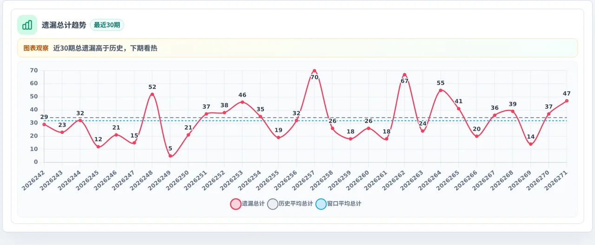The height and width of the screenshot is (245, 595).
Task: Click x-axis label 2026246
Action: [x=106, y=179]
